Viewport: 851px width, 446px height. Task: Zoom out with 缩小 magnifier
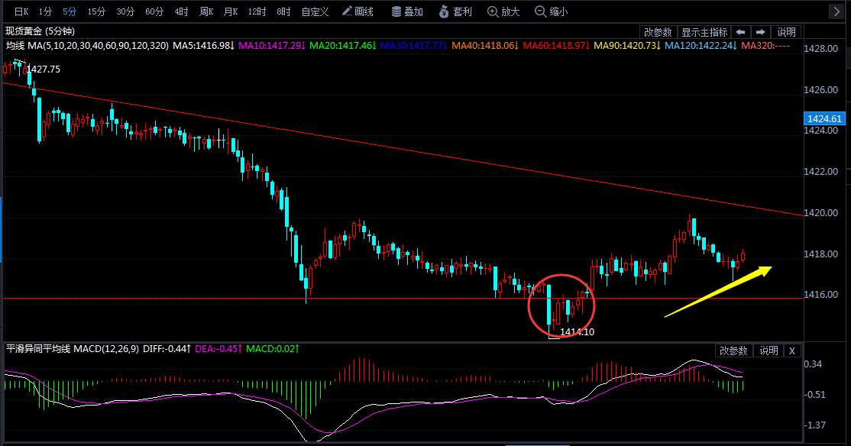pyautogui.click(x=551, y=11)
